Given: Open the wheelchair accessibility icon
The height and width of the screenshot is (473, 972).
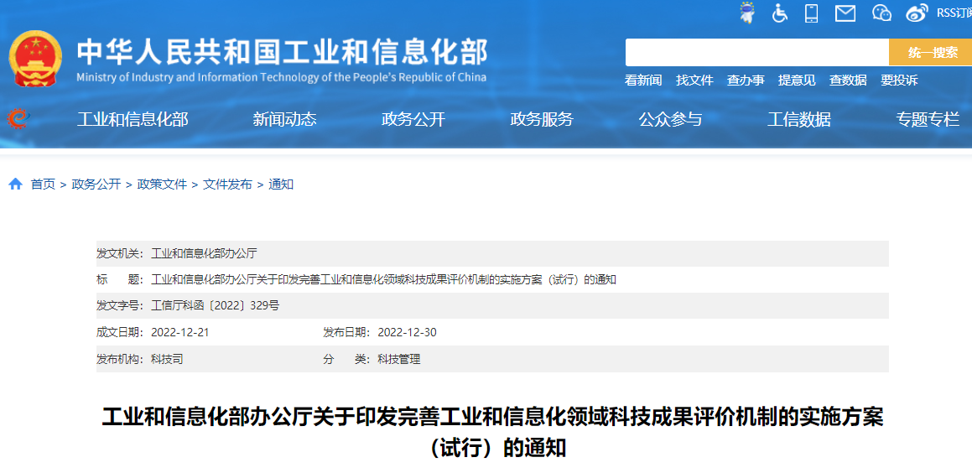Looking at the screenshot, I should coord(780,13).
